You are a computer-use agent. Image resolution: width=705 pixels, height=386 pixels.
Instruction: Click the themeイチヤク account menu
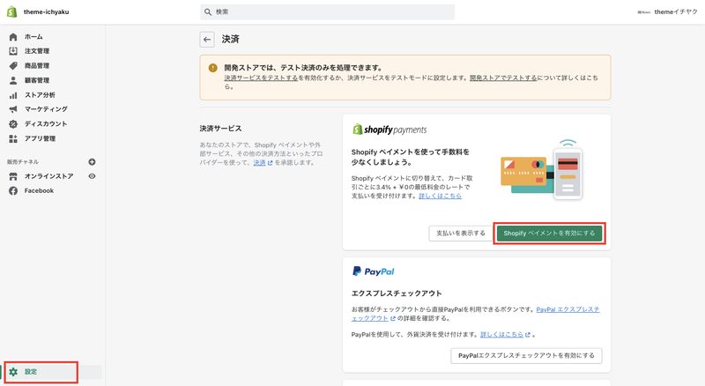click(668, 12)
